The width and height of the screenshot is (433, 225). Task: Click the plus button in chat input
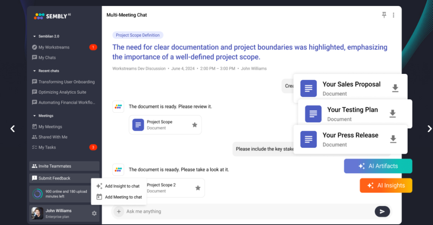click(x=119, y=211)
